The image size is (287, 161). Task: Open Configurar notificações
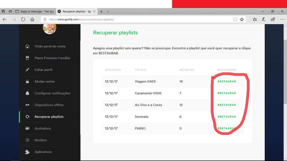53,93
